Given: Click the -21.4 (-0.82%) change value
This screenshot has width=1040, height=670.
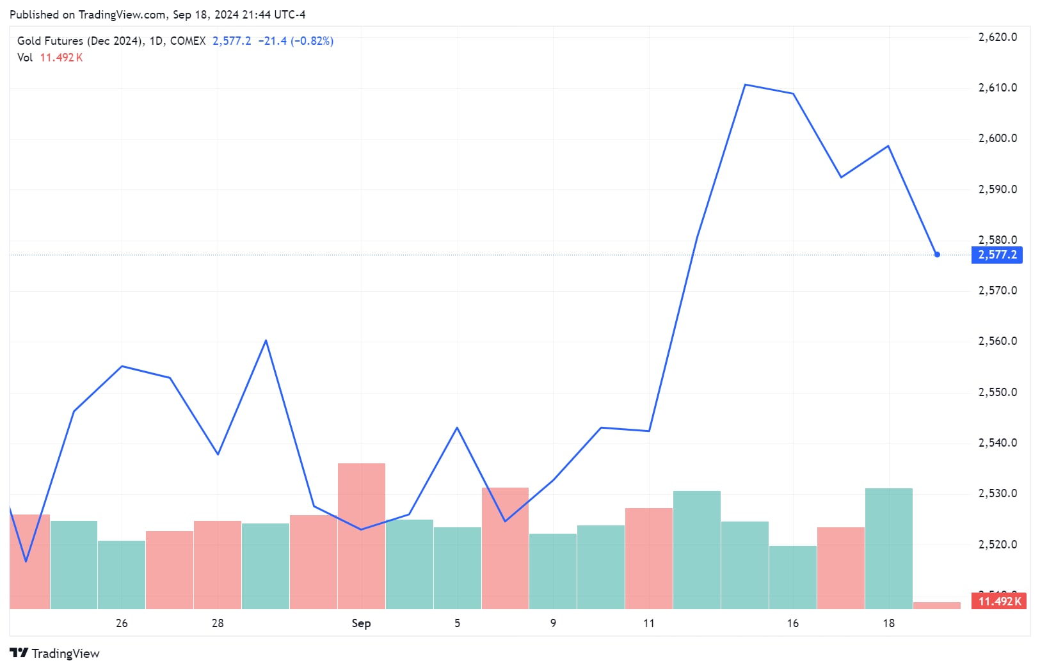Looking at the screenshot, I should [296, 41].
